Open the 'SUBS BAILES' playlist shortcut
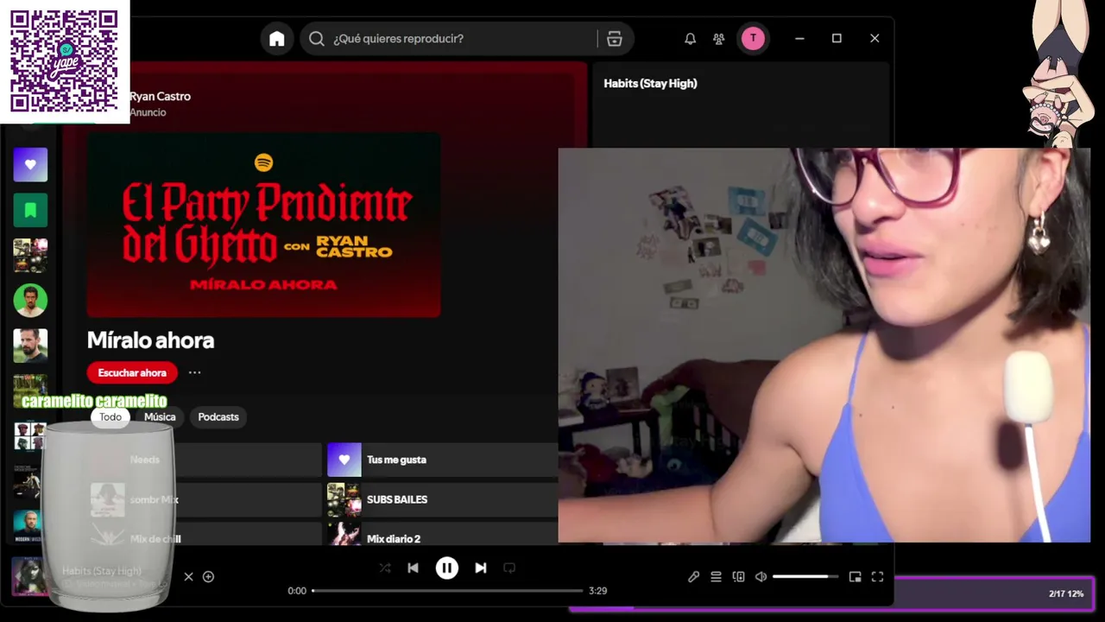Viewport: 1105px width, 622px height. coord(442,499)
